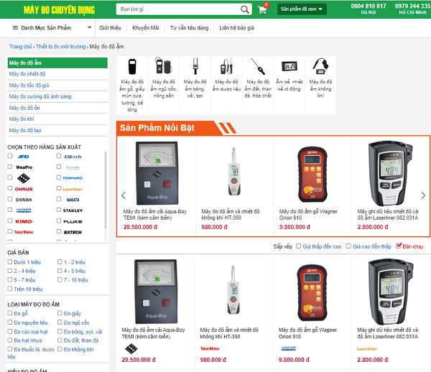This screenshot has width=431, height=372.
Task: Select wood and paper moisture meter category icon
Action: (132, 66)
